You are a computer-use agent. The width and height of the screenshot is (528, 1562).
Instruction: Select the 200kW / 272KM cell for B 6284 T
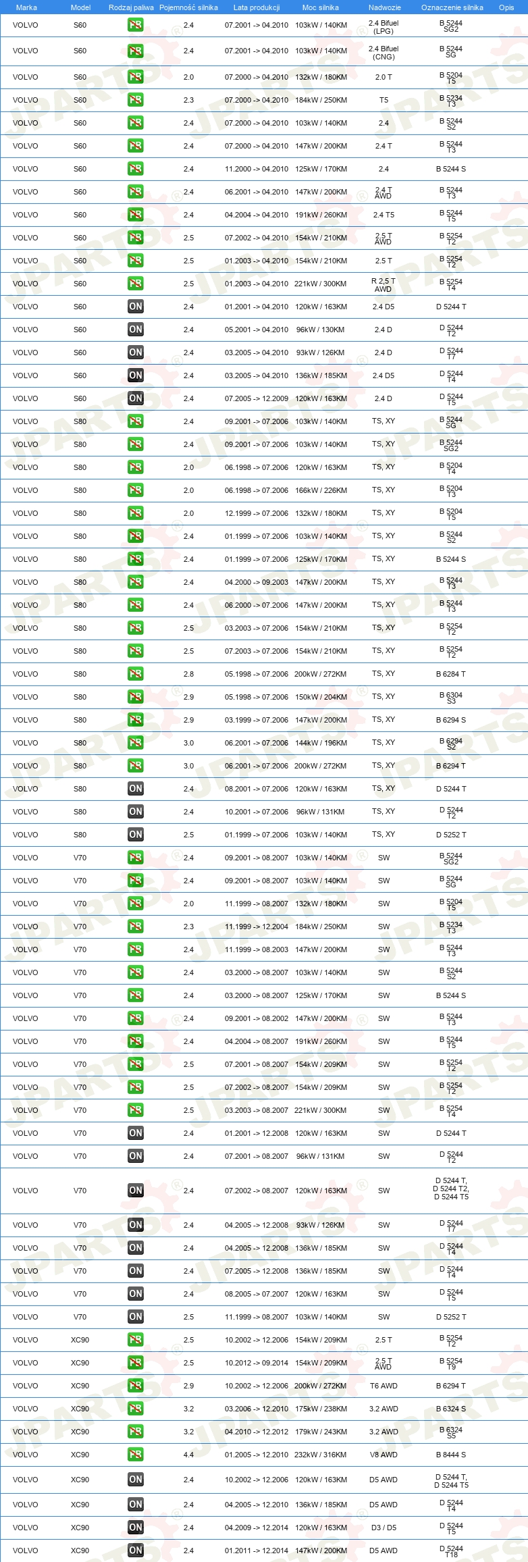pyautogui.click(x=321, y=674)
